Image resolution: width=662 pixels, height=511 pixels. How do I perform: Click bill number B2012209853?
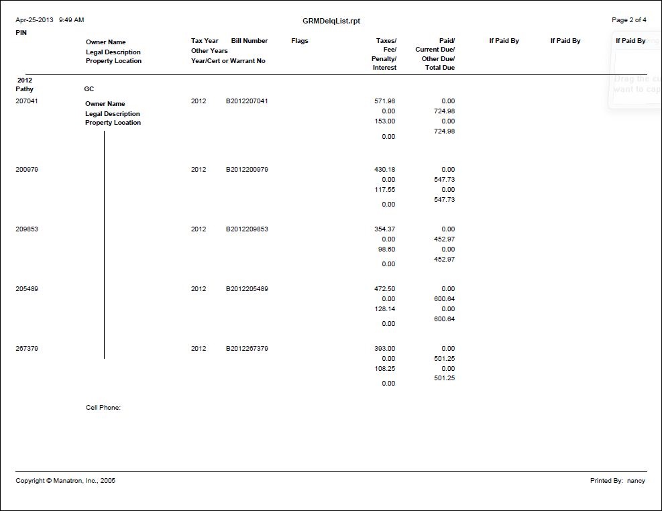coord(247,229)
